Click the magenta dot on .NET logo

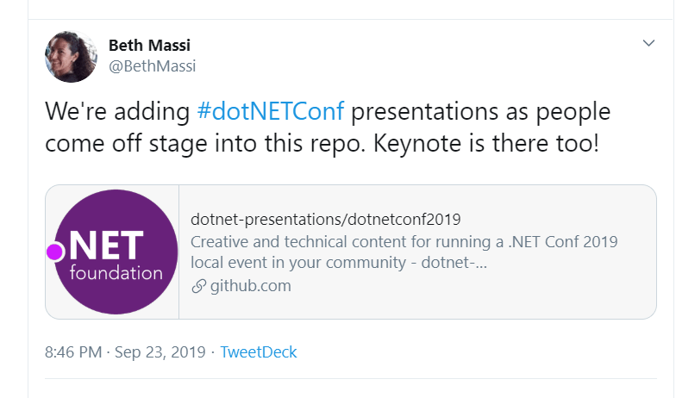point(54,252)
